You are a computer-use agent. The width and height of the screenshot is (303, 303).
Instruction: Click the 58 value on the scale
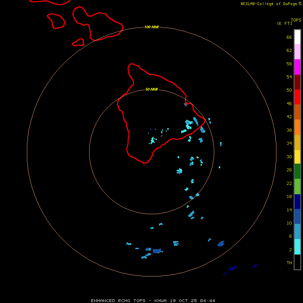289,64
